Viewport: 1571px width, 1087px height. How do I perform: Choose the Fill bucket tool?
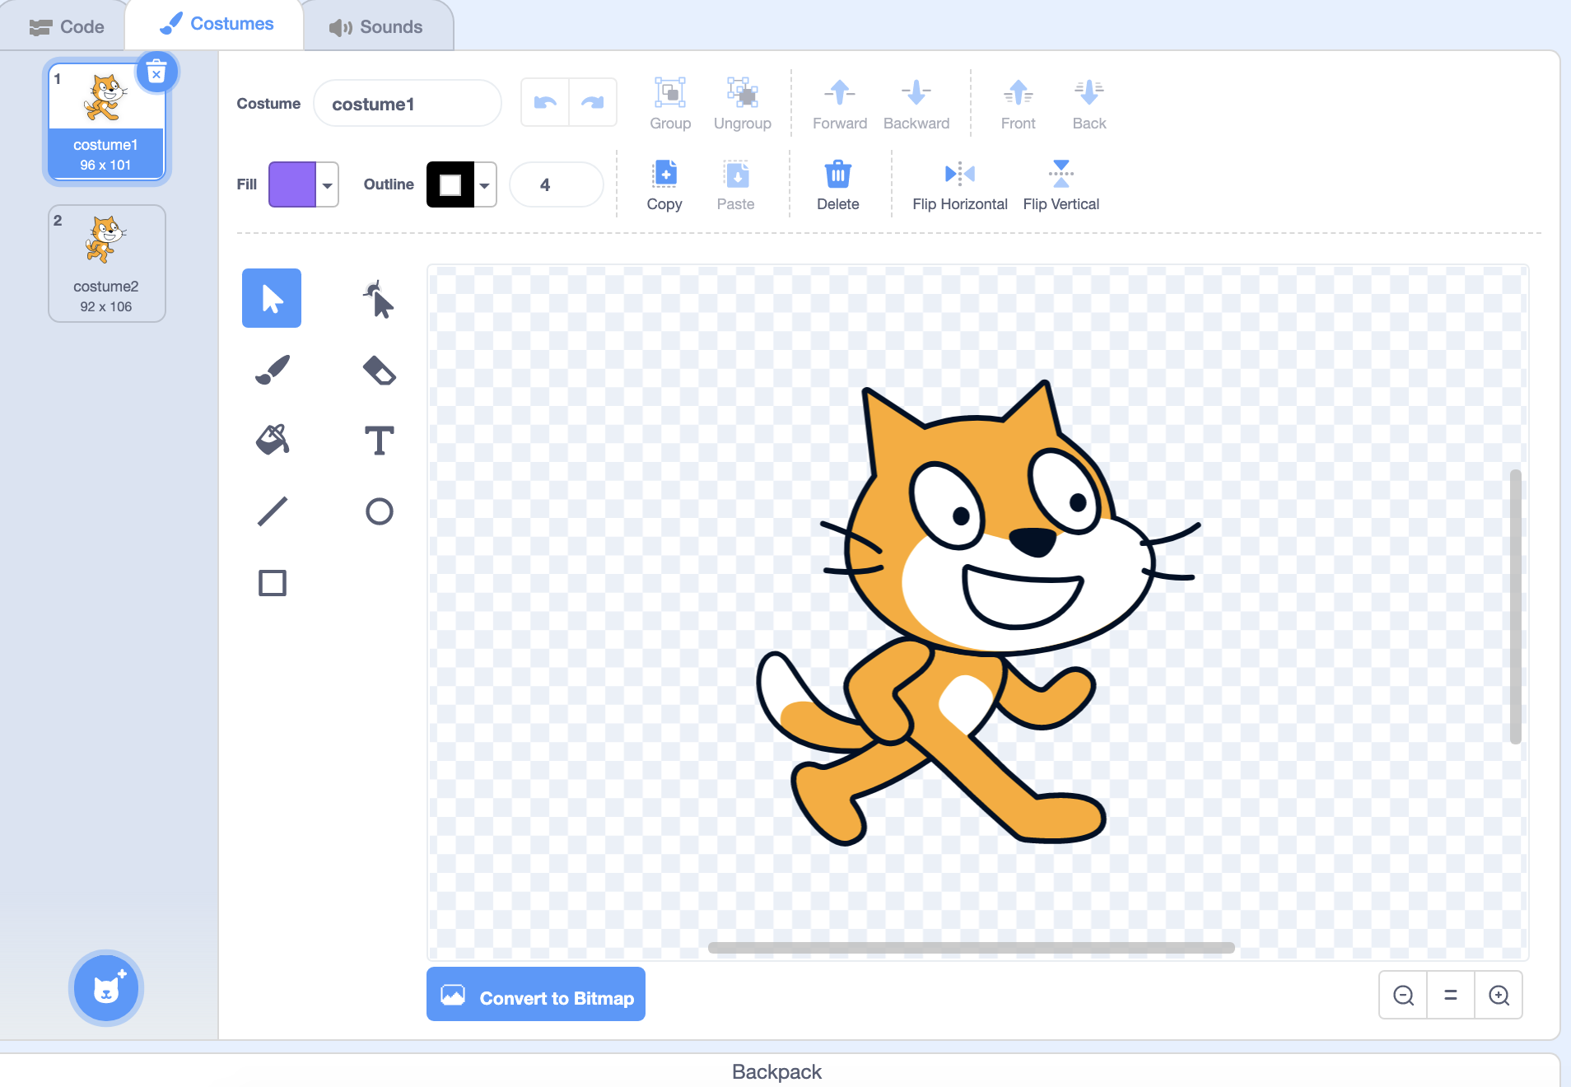[x=273, y=439]
